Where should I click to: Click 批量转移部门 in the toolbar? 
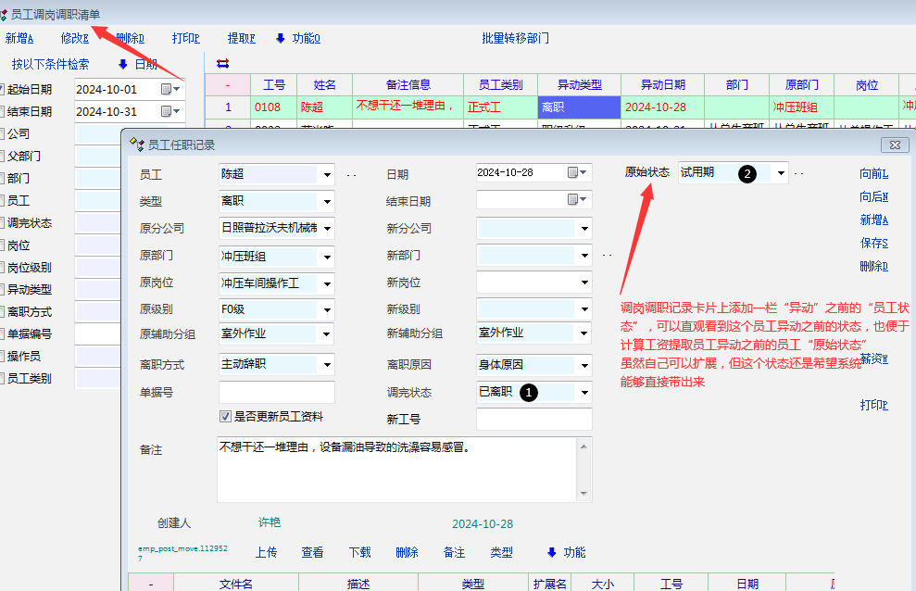[x=515, y=39]
